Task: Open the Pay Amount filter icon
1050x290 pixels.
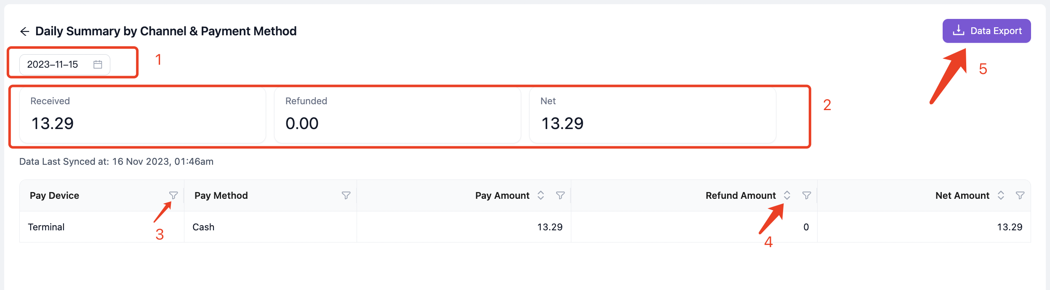Action: point(560,195)
